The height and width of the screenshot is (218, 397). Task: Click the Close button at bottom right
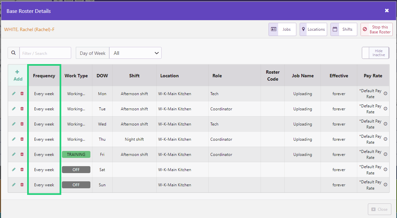379,209
